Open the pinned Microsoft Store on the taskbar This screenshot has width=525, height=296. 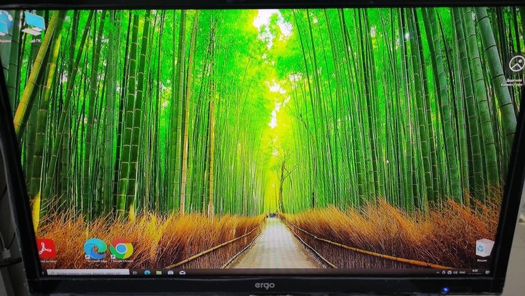pyautogui.click(x=170, y=272)
